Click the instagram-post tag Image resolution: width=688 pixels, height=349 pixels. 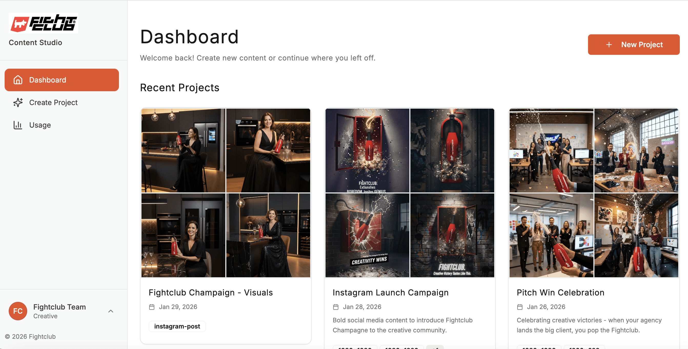(x=177, y=326)
